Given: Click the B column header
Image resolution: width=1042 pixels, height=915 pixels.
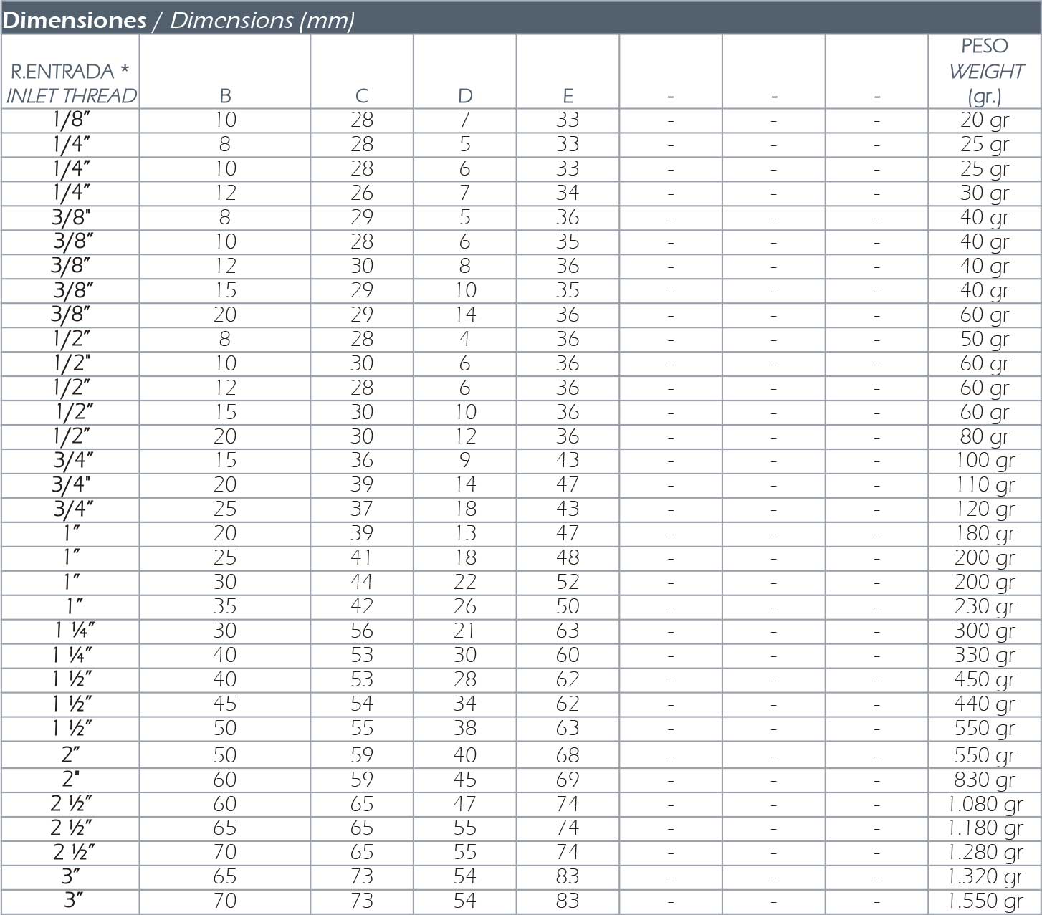Looking at the screenshot, I should coord(225,95).
